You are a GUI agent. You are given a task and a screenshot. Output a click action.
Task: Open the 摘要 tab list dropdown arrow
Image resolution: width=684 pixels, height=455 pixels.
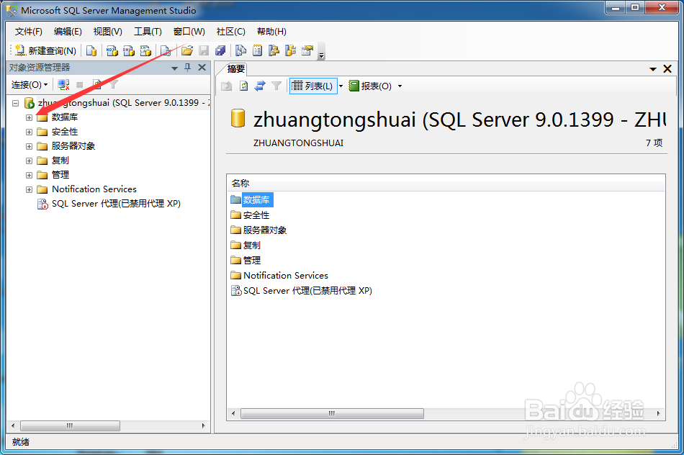pyautogui.click(x=652, y=69)
